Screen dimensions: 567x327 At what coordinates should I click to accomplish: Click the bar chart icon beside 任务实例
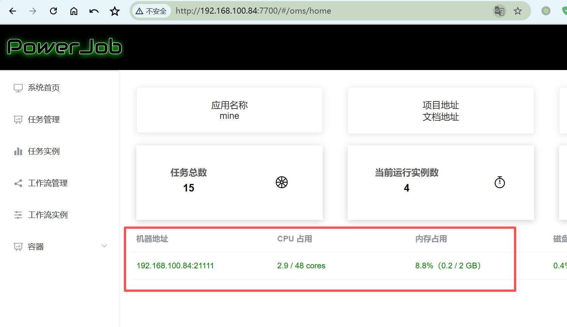(18, 151)
